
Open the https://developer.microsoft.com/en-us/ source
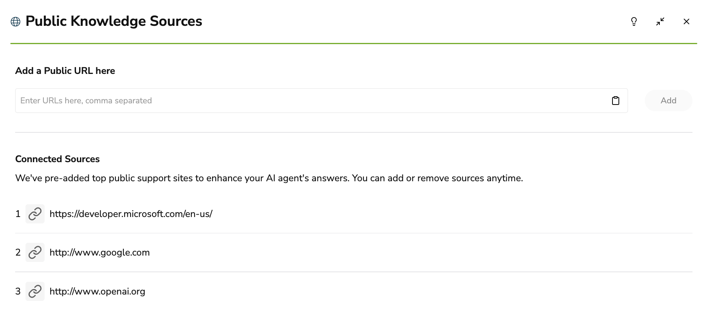pos(131,214)
